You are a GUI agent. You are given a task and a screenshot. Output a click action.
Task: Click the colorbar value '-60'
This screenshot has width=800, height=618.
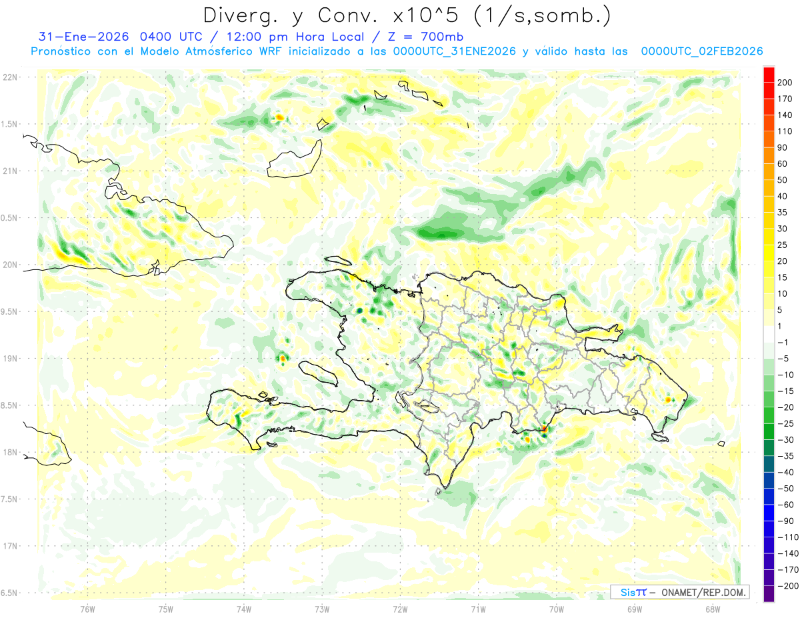point(785,505)
